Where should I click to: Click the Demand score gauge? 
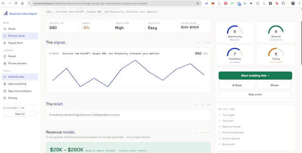[276, 32]
